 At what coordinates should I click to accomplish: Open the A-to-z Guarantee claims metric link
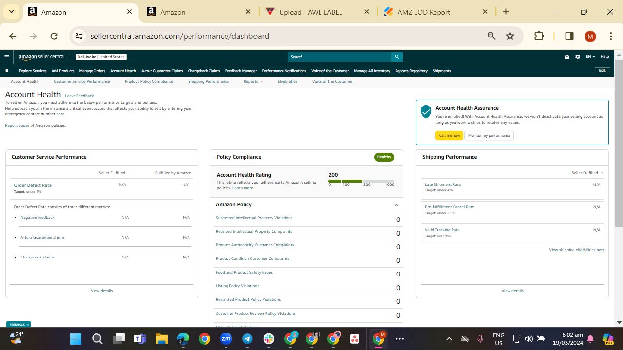tap(42, 237)
